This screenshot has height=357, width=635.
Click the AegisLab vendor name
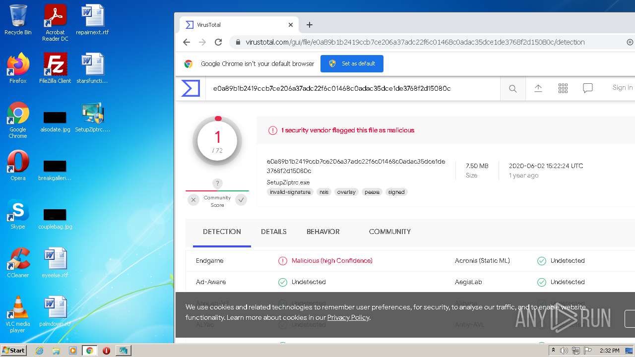(x=468, y=282)
